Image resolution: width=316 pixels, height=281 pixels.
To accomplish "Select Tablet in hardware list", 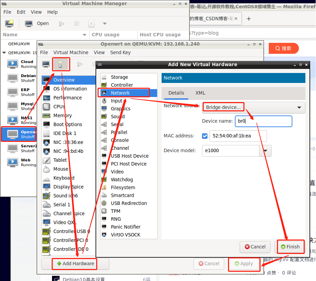I will (x=69, y=160).
